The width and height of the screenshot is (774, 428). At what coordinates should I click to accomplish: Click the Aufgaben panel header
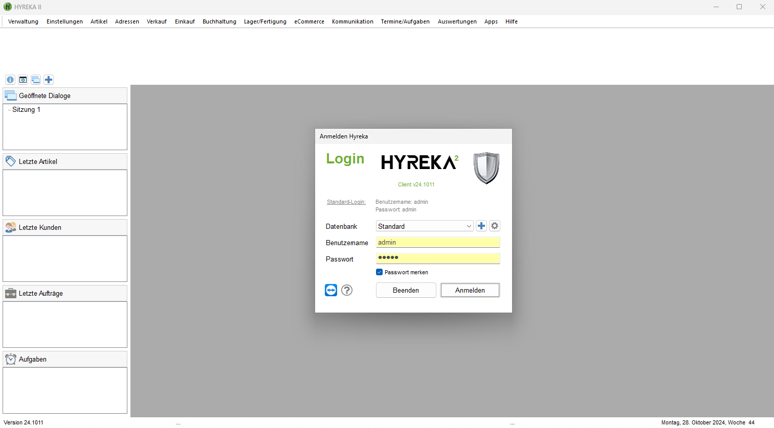coord(65,359)
